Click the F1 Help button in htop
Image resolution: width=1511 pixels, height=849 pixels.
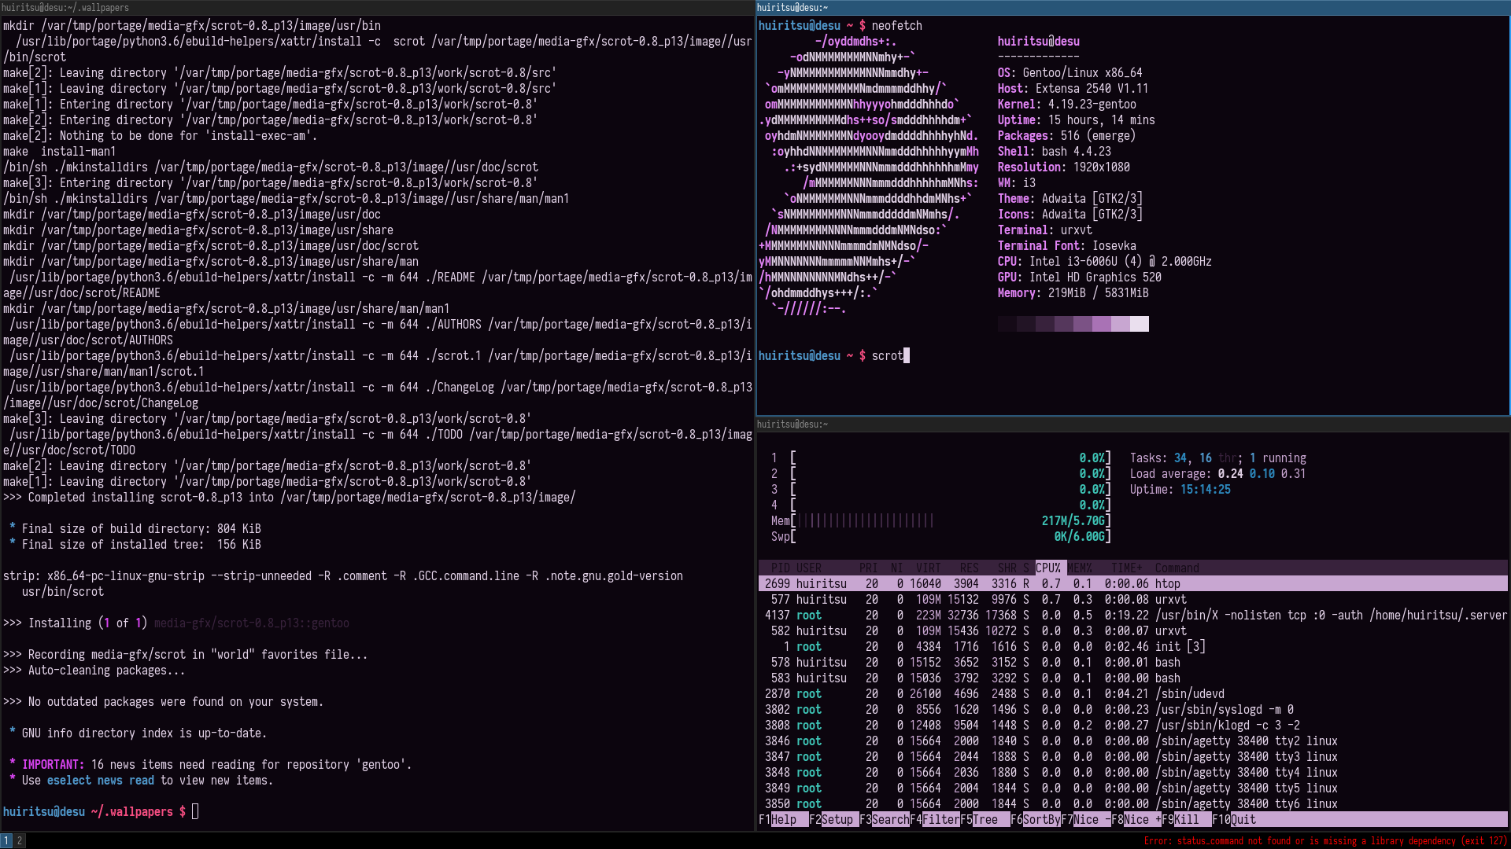(x=782, y=819)
